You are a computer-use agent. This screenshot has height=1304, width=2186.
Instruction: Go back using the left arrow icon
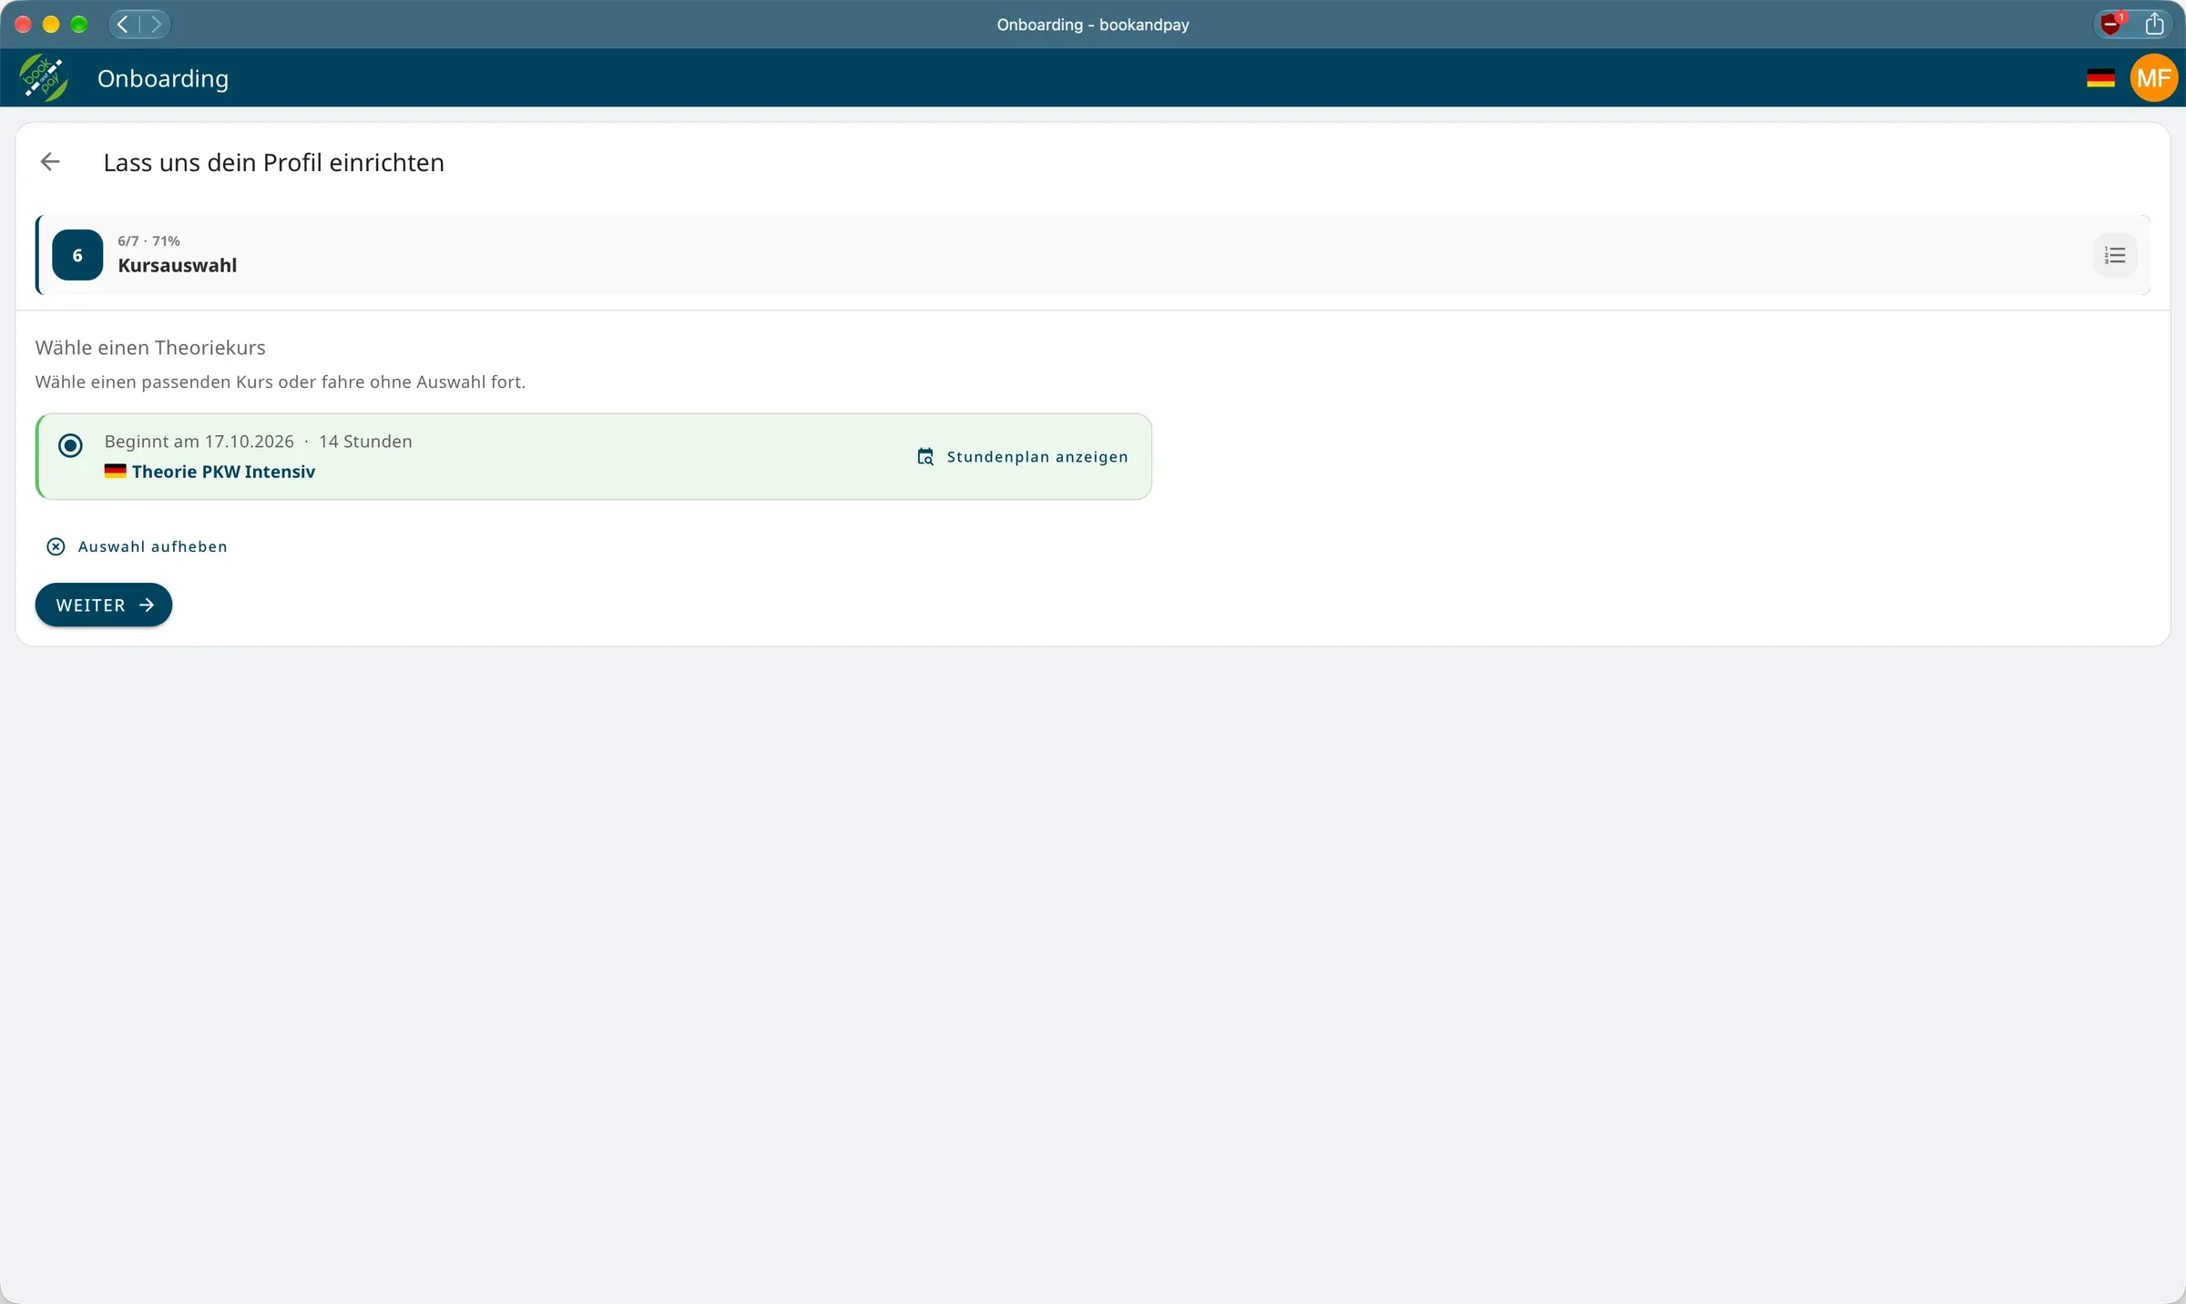click(50, 162)
